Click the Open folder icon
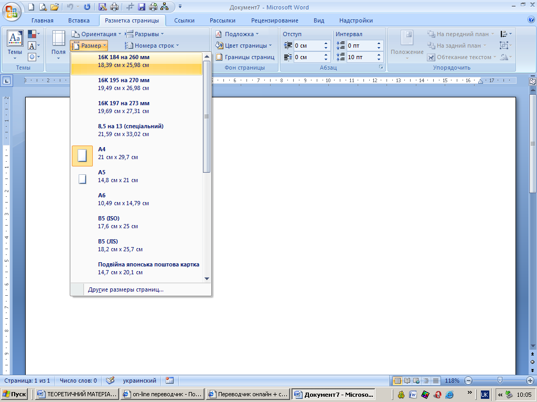Screen dimensions: 537x402 (55, 7)
